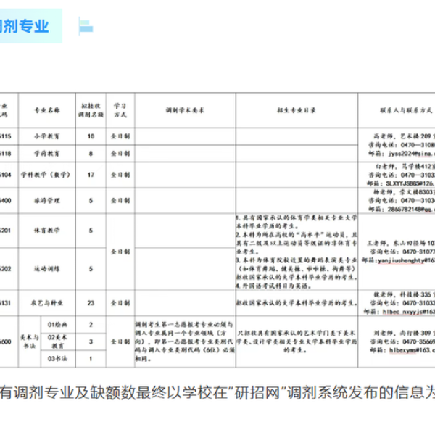The image size is (435, 435).
Task: Click the quota value 2 for 01绘画
Action: pyautogui.click(x=91, y=325)
